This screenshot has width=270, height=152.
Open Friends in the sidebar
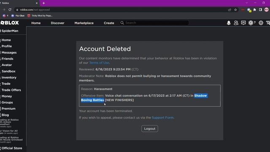(x=7, y=59)
